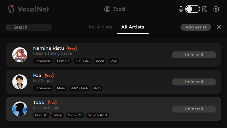Open settings via gear icon
Screen dimensions: 227x128
click(x=216, y=9)
